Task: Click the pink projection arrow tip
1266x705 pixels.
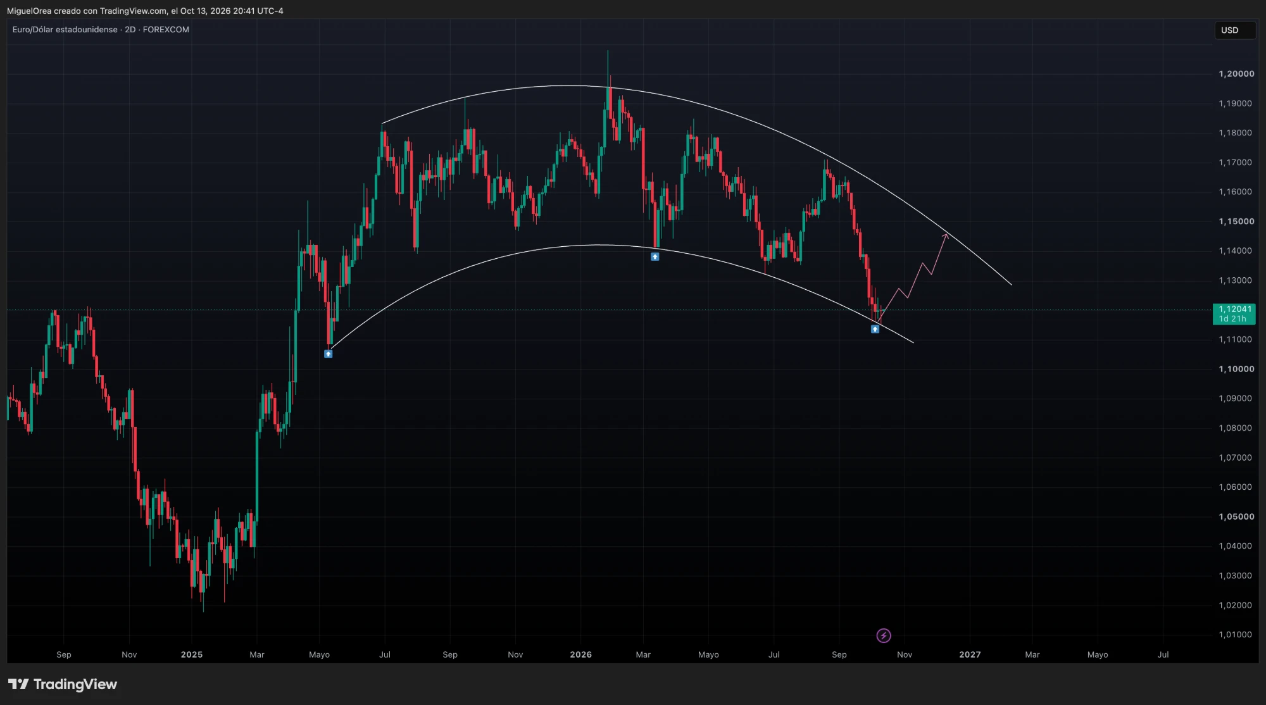Action: point(946,235)
